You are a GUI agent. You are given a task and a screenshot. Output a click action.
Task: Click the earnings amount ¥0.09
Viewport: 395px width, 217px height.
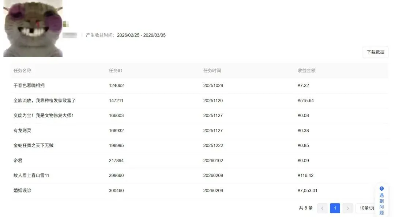click(x=303, y=161)
